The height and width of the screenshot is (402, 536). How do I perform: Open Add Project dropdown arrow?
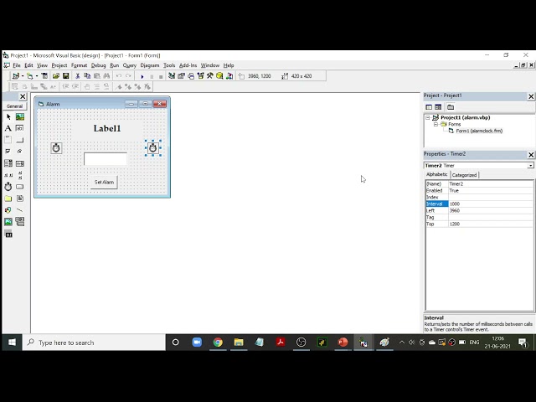pyautogui.click(x=23, y=76)
